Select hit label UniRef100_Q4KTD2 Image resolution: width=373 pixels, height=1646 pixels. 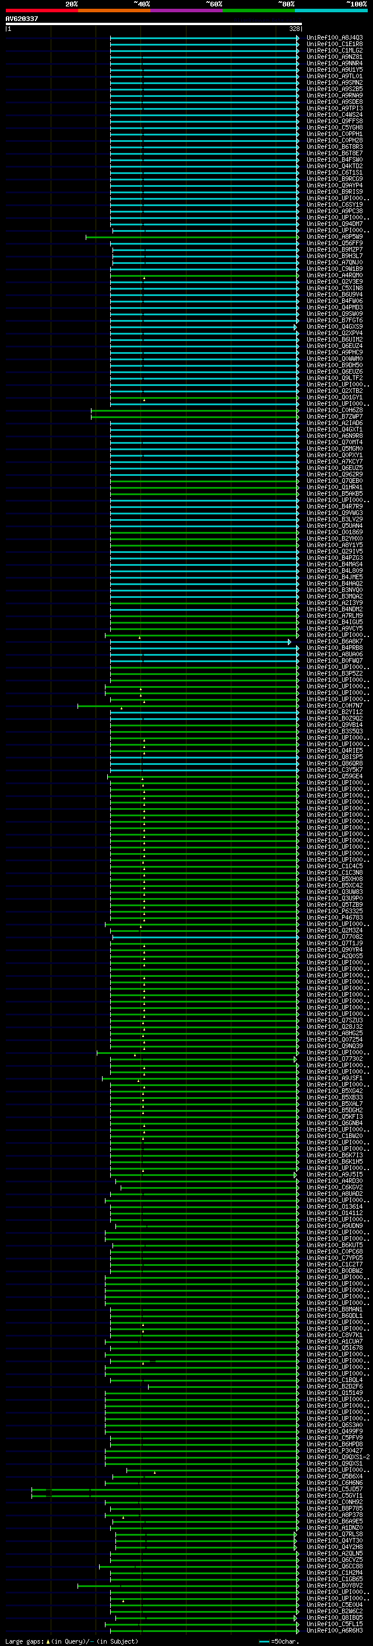(334, 166)
